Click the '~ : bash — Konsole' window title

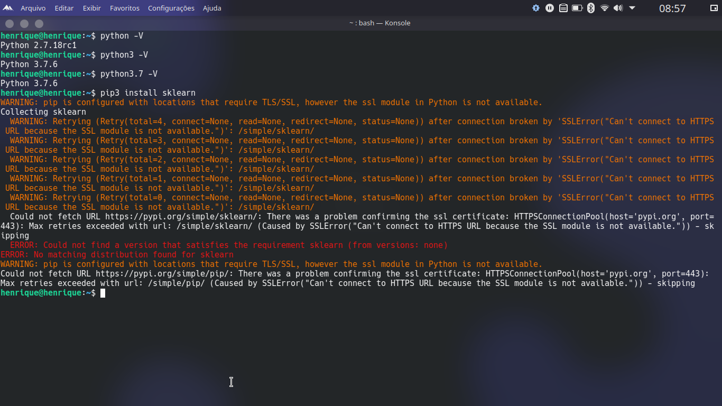(x=379, y=23)
